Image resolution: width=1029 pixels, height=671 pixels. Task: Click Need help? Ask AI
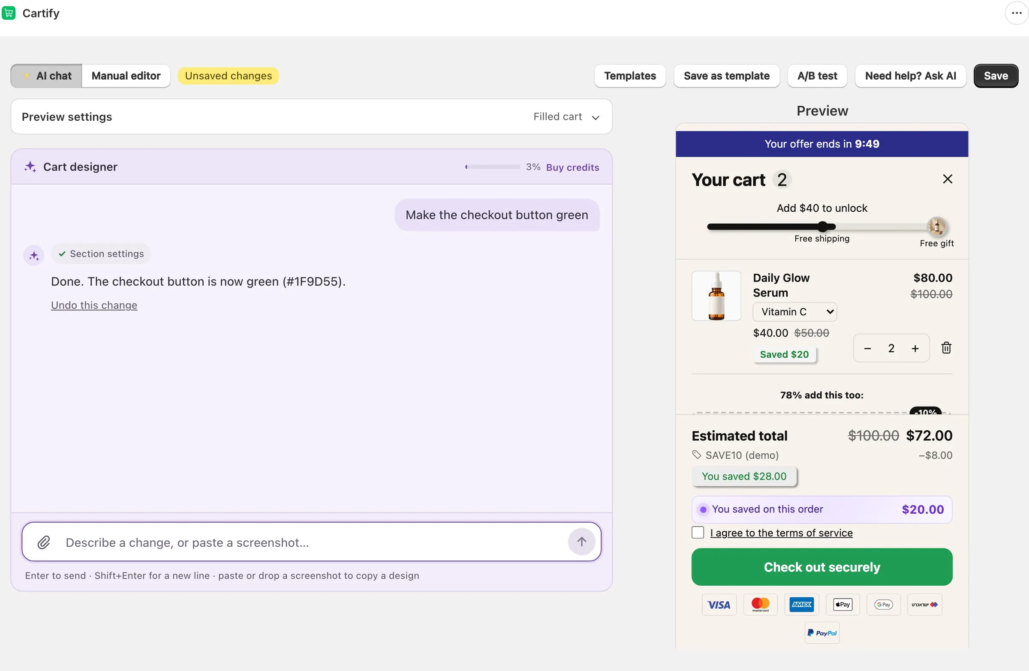(910, 76)
